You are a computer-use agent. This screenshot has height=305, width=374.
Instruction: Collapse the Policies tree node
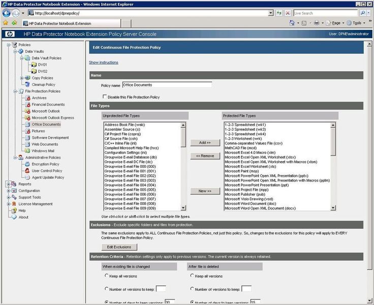tap(9, 45)
